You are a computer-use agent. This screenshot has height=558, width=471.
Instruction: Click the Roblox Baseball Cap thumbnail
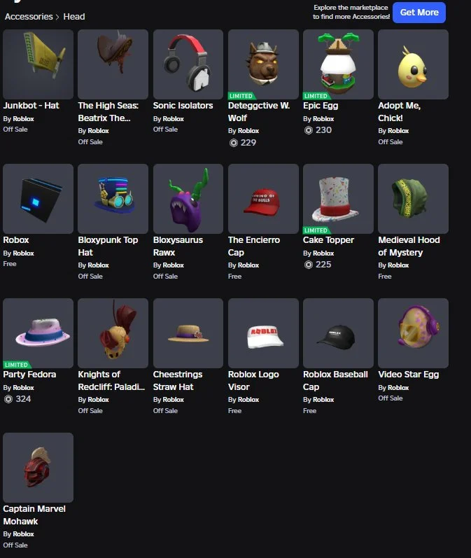(338, 333)
